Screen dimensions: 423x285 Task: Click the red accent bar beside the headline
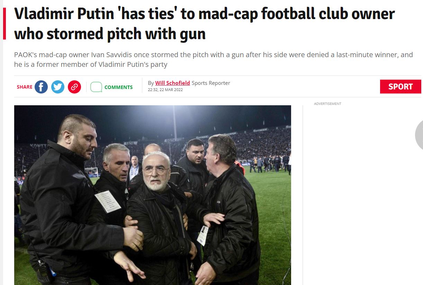[4, 24]
